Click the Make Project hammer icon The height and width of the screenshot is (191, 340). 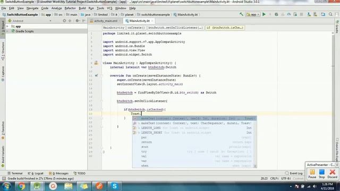(241, 14)
